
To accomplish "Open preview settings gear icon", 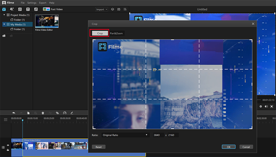I will 261,106.
